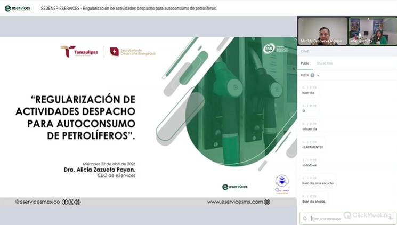Open the emoji picker in chat
The height and width of the screenshot is (225, 397).
[x=305, y=218]
